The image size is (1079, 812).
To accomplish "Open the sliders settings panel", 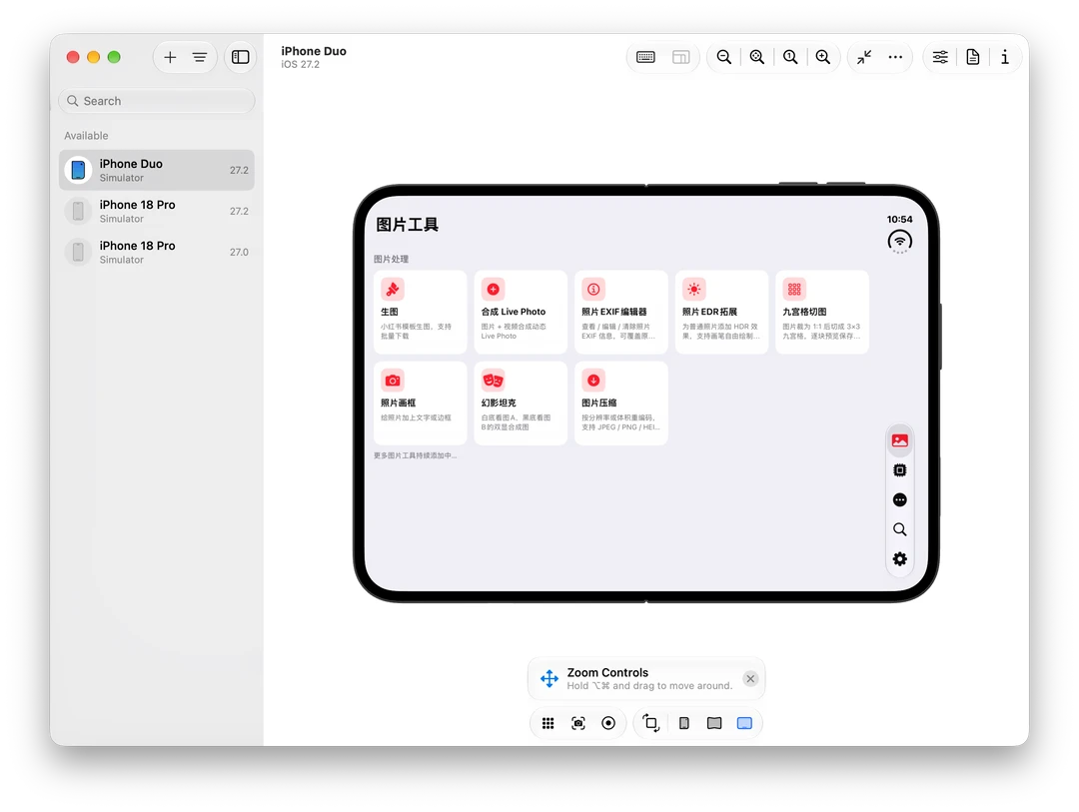I will [x=940, y=57].
